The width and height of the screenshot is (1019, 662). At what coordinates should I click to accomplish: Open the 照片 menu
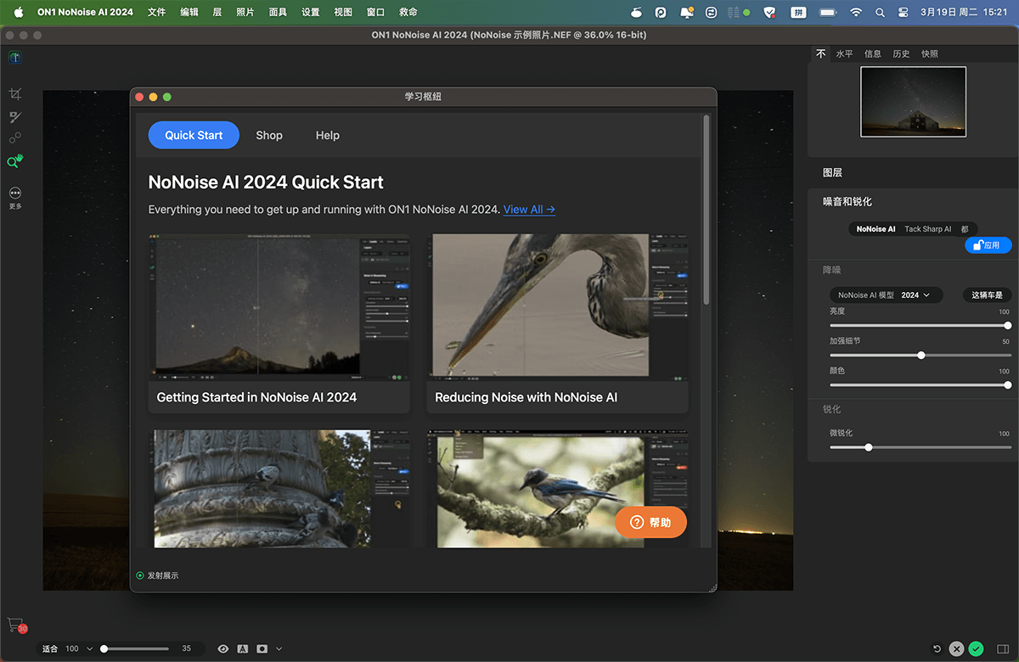[245, 12]
